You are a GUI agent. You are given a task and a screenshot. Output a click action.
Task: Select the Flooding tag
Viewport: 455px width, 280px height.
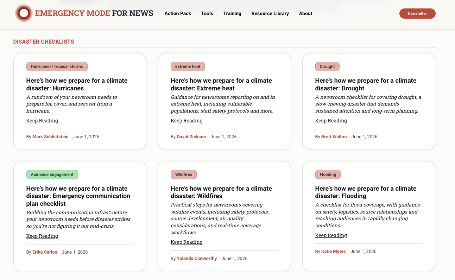pyautogui.click(x=328, y=174)
